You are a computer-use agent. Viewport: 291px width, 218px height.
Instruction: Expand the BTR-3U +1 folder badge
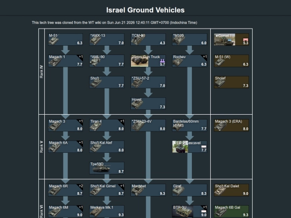click(x=205, y=207)
